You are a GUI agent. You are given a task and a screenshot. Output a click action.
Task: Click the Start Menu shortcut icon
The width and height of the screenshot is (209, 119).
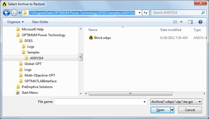point(18,93)
